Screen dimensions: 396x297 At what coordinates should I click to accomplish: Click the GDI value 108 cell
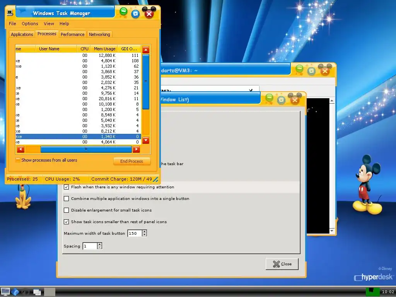click(135, 61)
